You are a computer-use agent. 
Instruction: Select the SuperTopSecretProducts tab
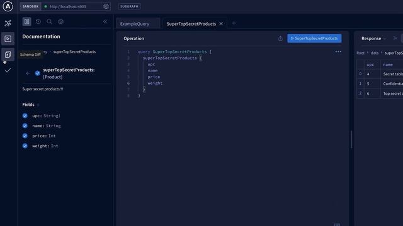191,24
